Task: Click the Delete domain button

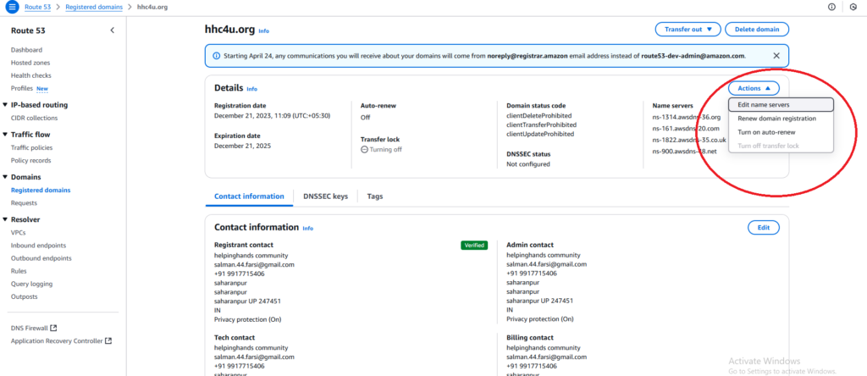Action: [x=757, y=30]
